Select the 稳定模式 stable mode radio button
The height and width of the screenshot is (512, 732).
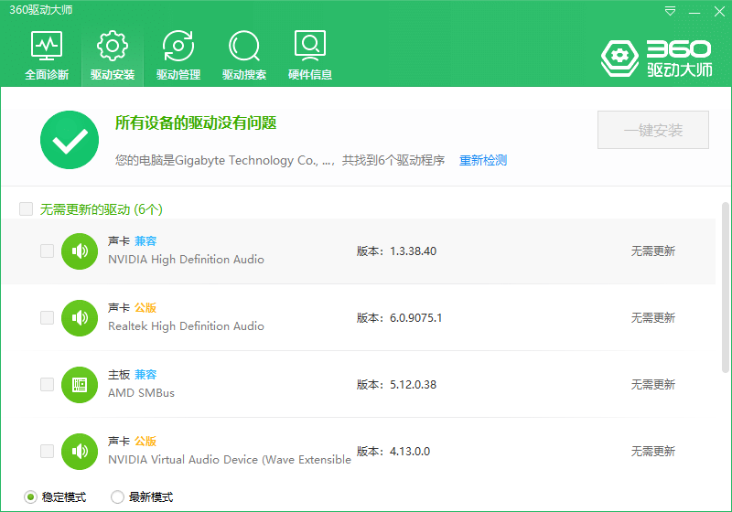click(30, 497)
